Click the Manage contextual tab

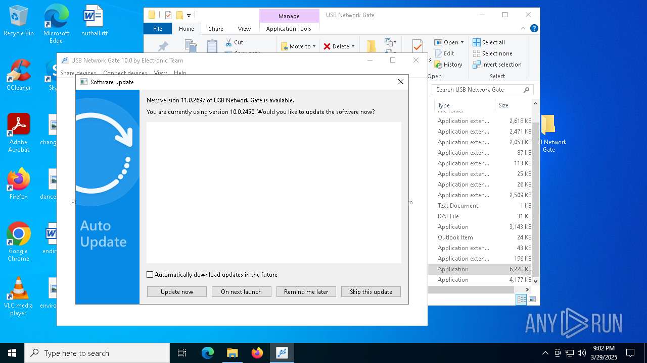point(289,16)
